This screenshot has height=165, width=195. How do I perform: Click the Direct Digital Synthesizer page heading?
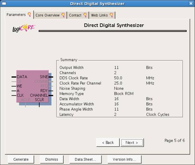[114, 25]
